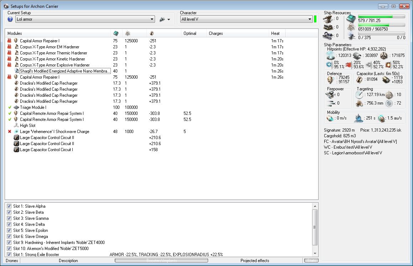
Task: Click the CPU usage bar 579 / 781.25
Action: pos(381,17)
